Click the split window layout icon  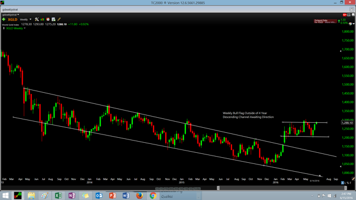click(349, 15)
